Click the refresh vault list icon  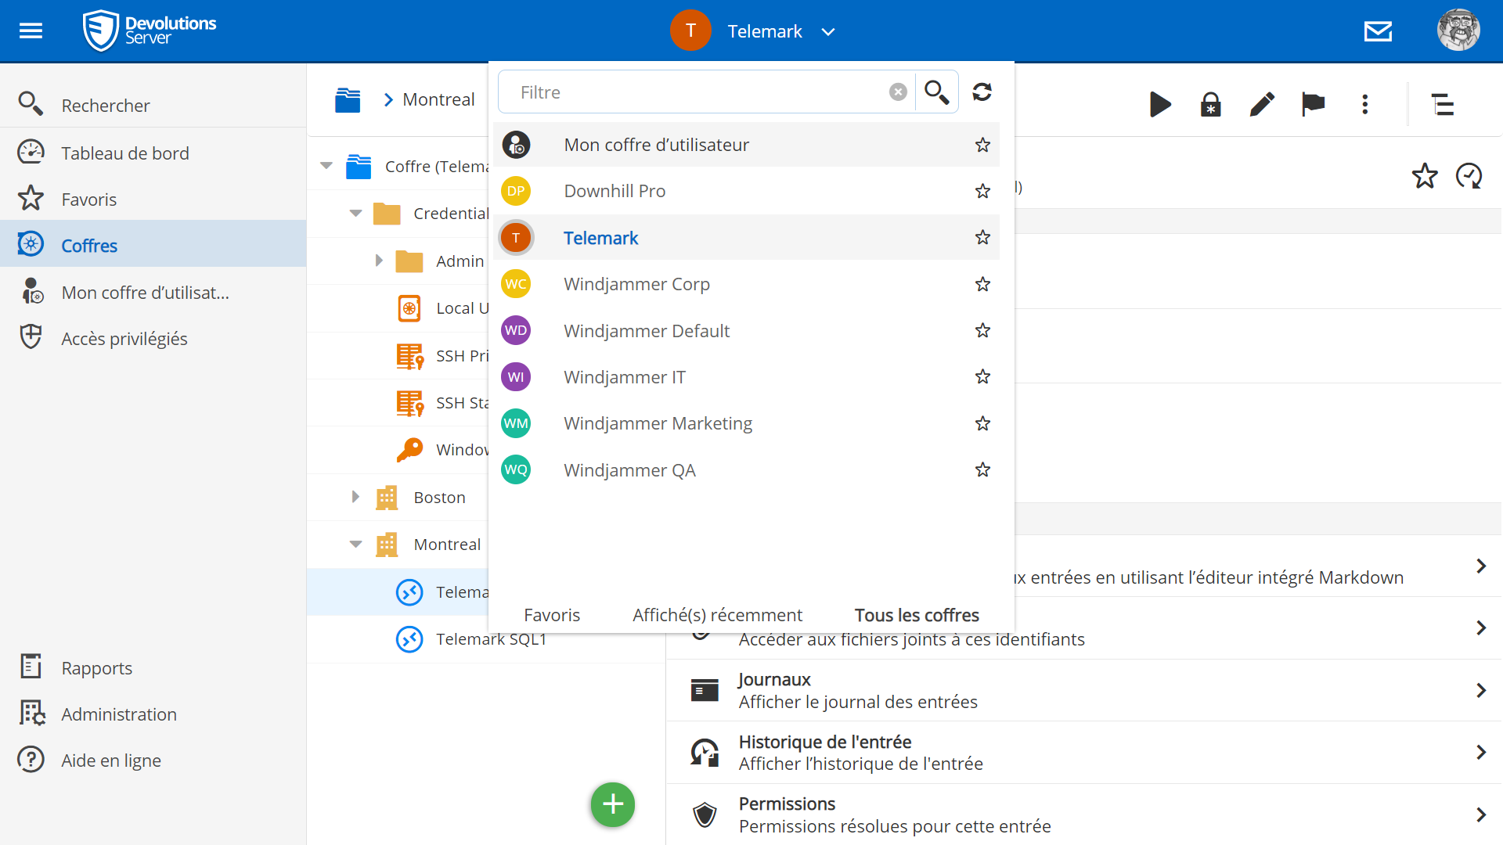click(x=982, y=92)
